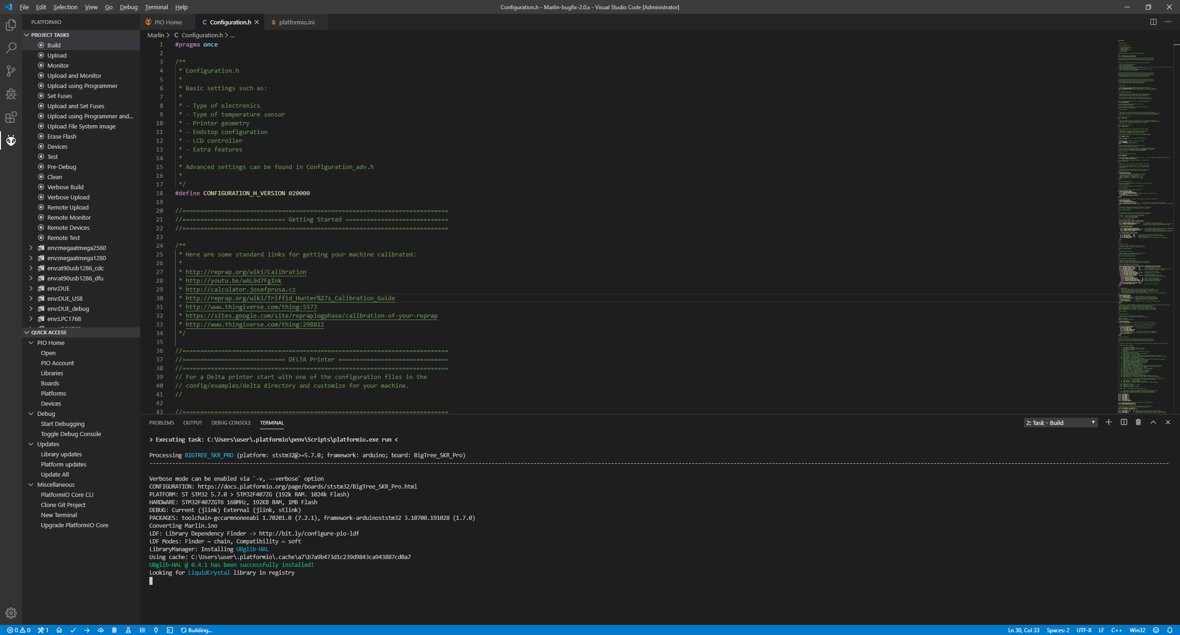This screenshot has height=635, width=1180.
Task: Expand the env:megaatmega2560 tree node
Action: click(x=31, y=248)
